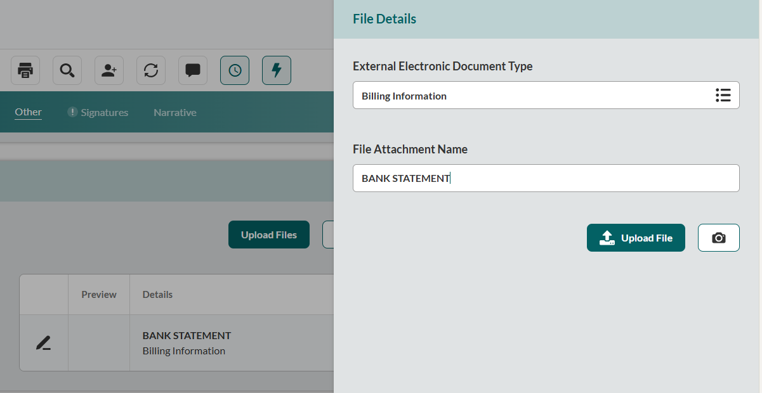Select BANK STATEMENT entry in Details column
762x393 pixels.
click(187, 335)
